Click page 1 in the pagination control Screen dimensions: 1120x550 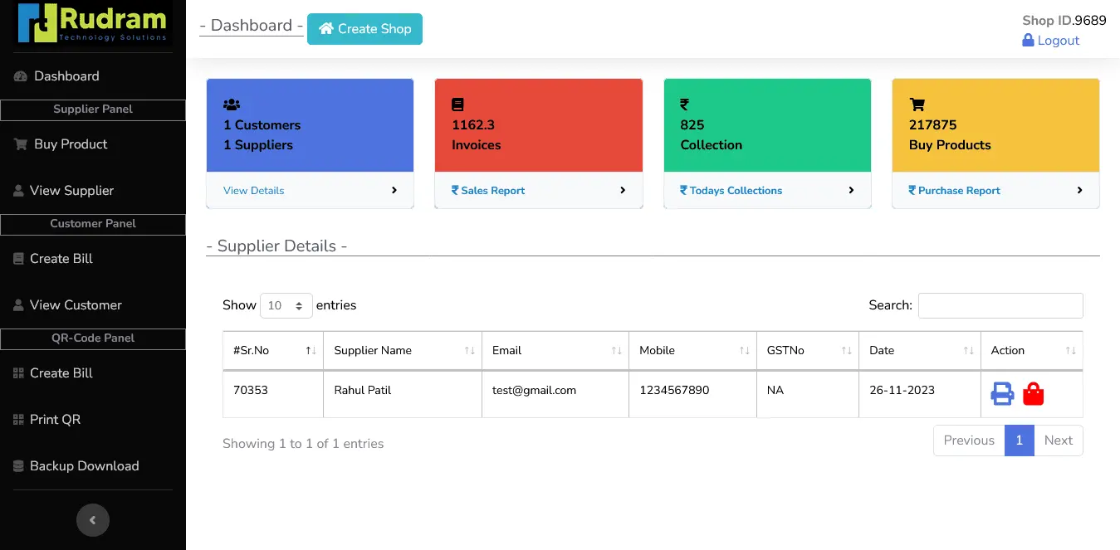(x=1019, y=440)
